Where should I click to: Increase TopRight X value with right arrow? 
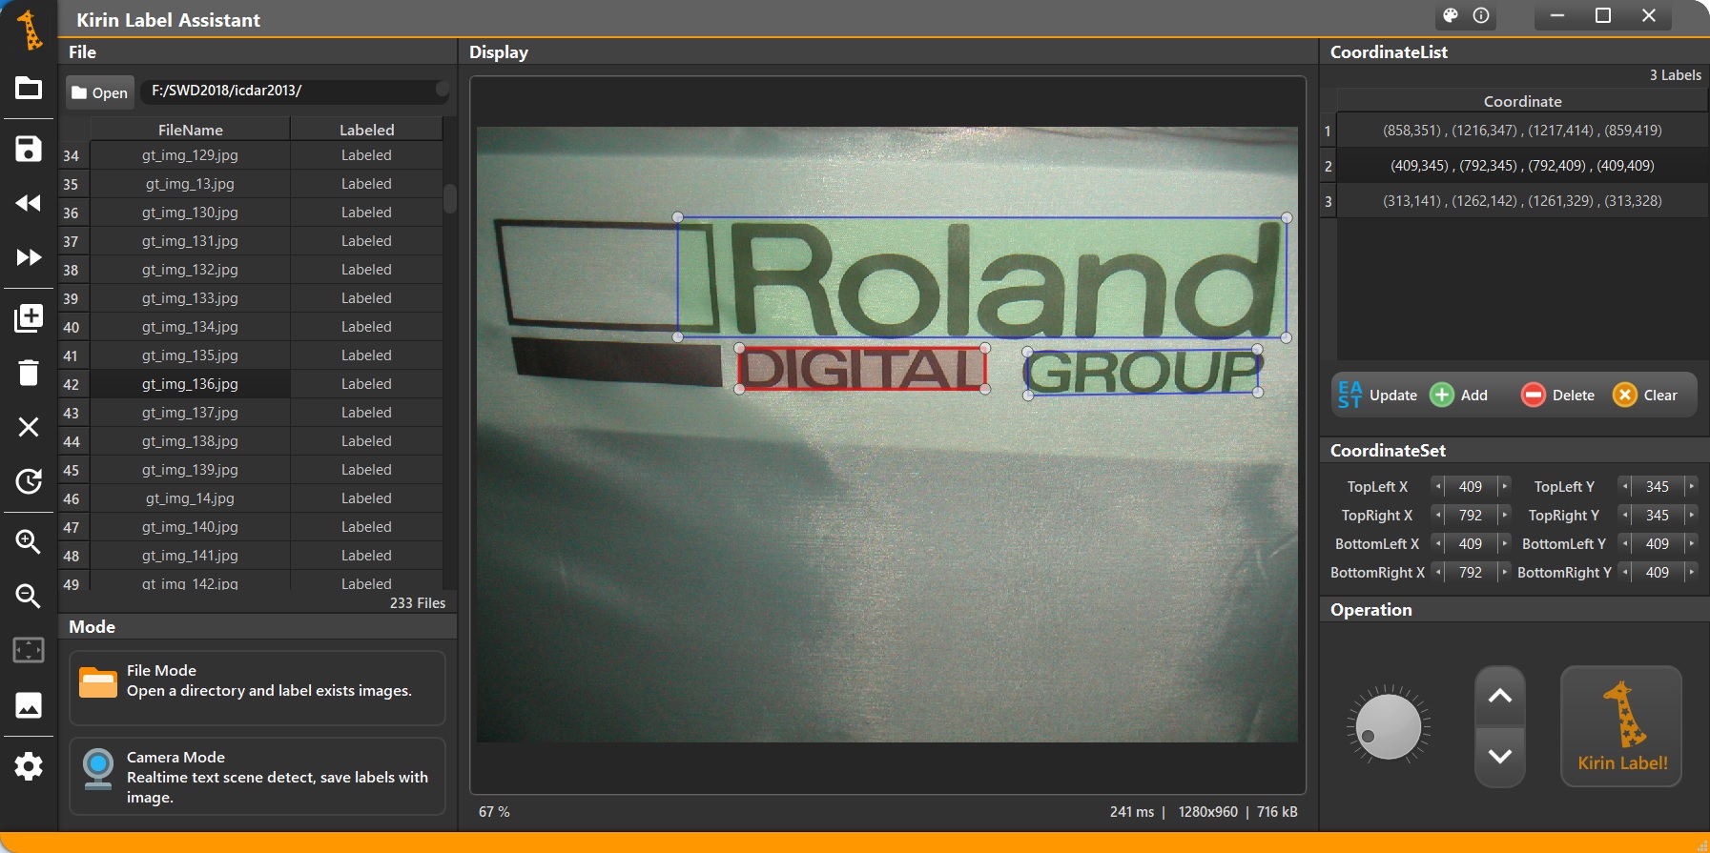(x=1504, y=515)
